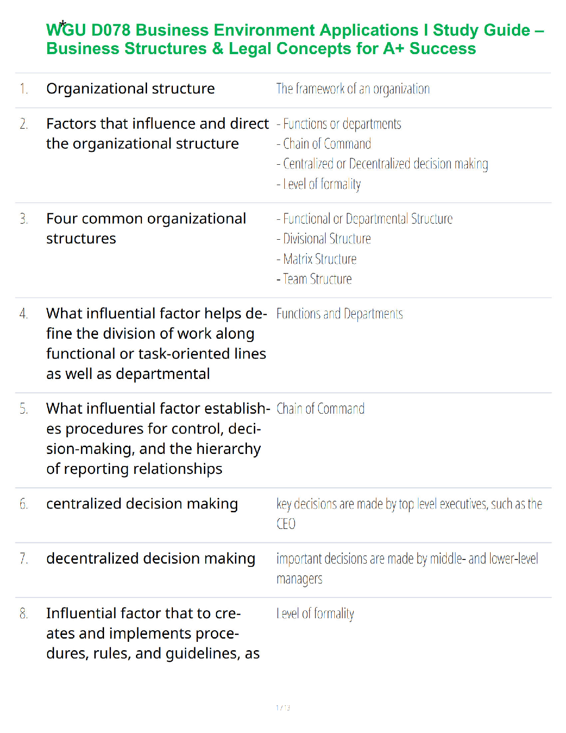566x733 pixels.
Task: Select the term 'Four common organizational structures'
Action: (x=146, y=229)
